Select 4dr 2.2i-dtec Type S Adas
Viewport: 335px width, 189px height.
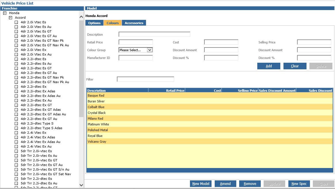pyautogui.click(x=41, y=128)
